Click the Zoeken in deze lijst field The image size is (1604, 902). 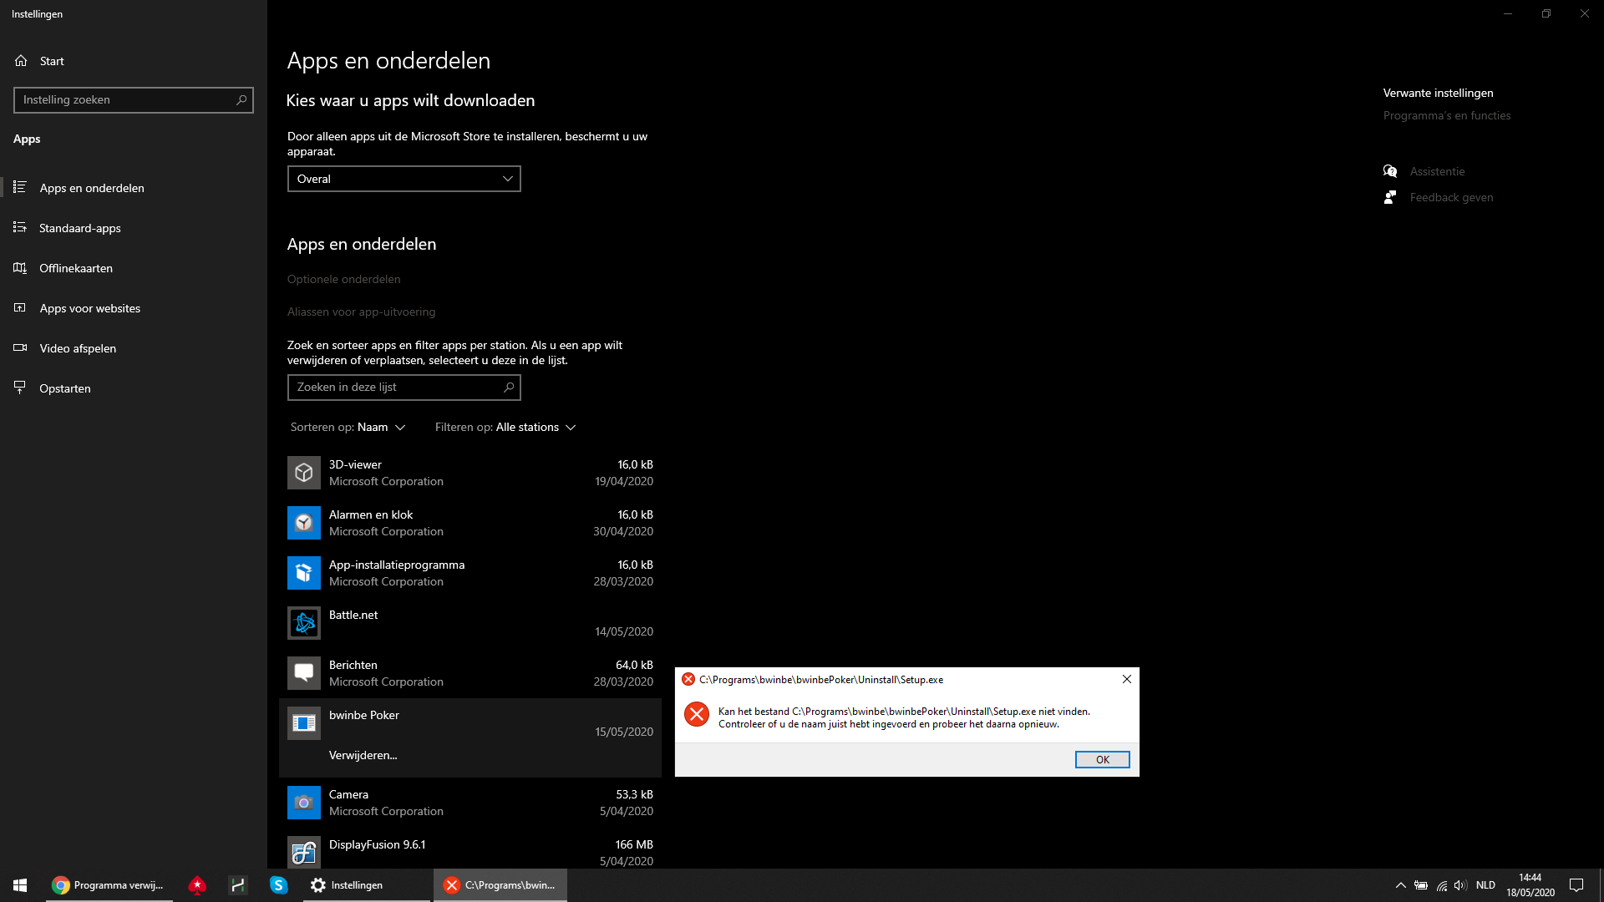(404, 388)
